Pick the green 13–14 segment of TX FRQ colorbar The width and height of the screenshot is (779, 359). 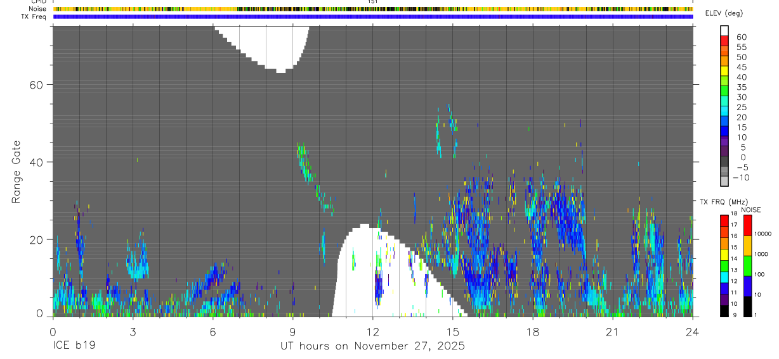coord(724,265)
